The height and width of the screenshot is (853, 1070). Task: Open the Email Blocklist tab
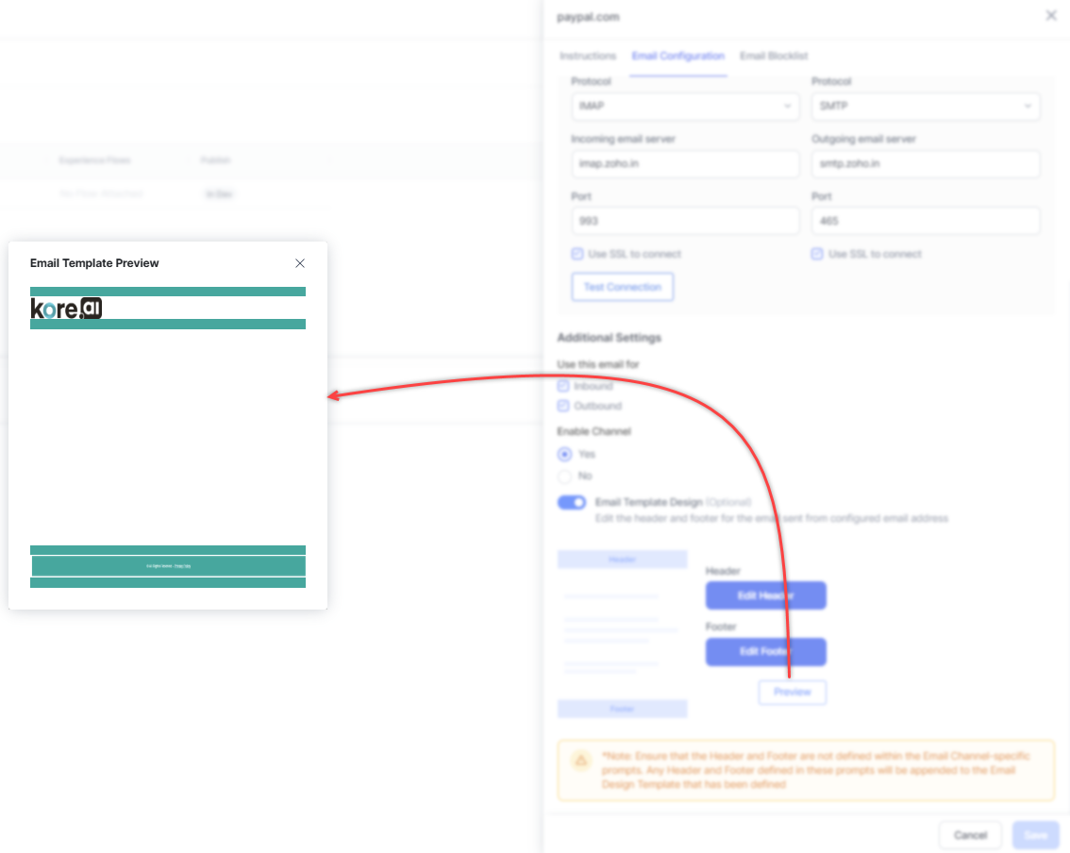coord(774,57)
